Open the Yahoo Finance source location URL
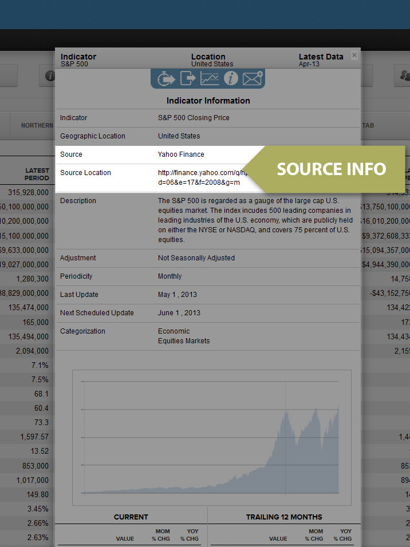Image resolution: width=410 pixels, height=547 pixels. tap(203, 177)
